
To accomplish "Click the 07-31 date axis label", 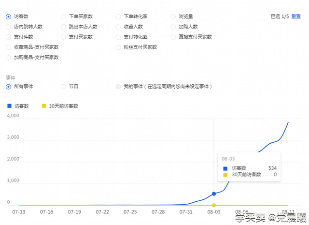I will point(186,212).
